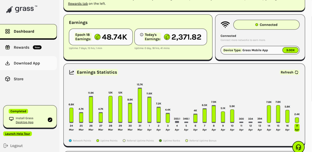Viewport: 312px width, 152px height.
Task: Open the headset support chat button
Action: (298, 147)
